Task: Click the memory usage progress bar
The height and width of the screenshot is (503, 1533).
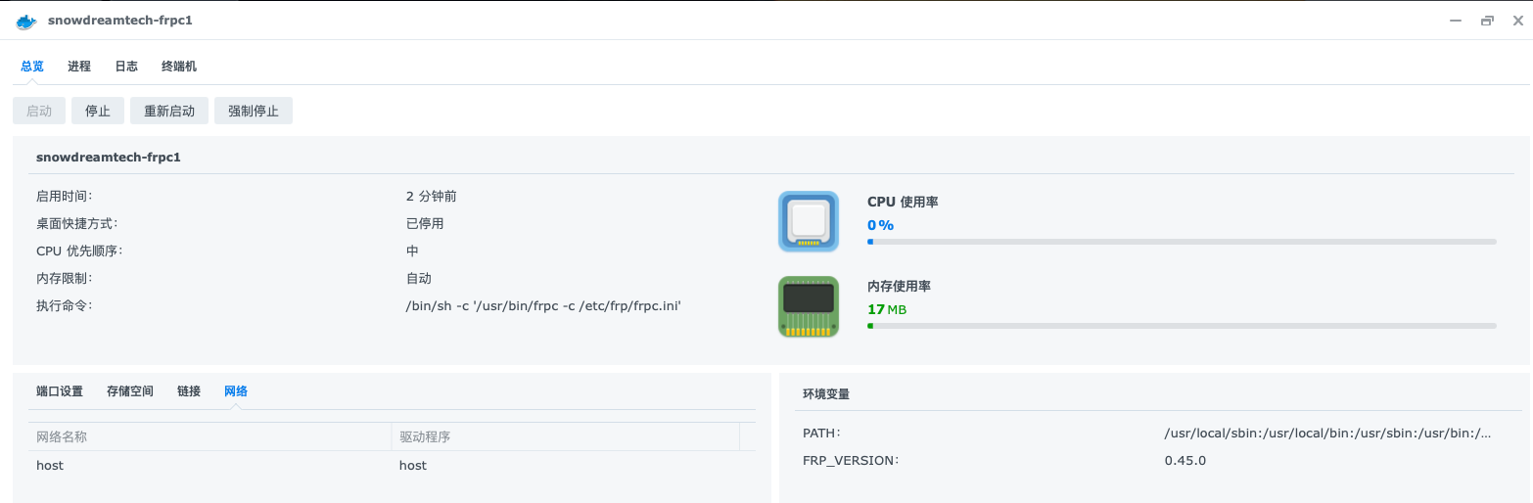Action: (1182, 326)
